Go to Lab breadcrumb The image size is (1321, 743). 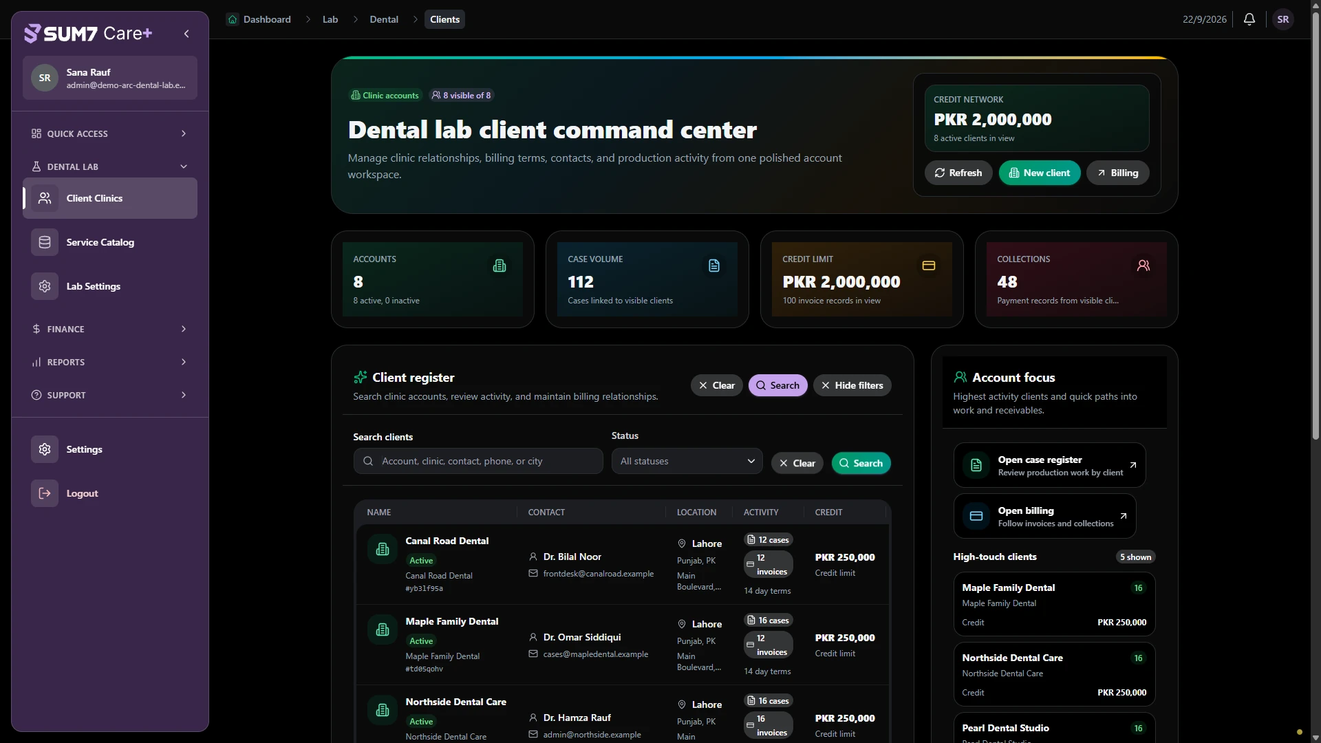(x=330, y=19)
